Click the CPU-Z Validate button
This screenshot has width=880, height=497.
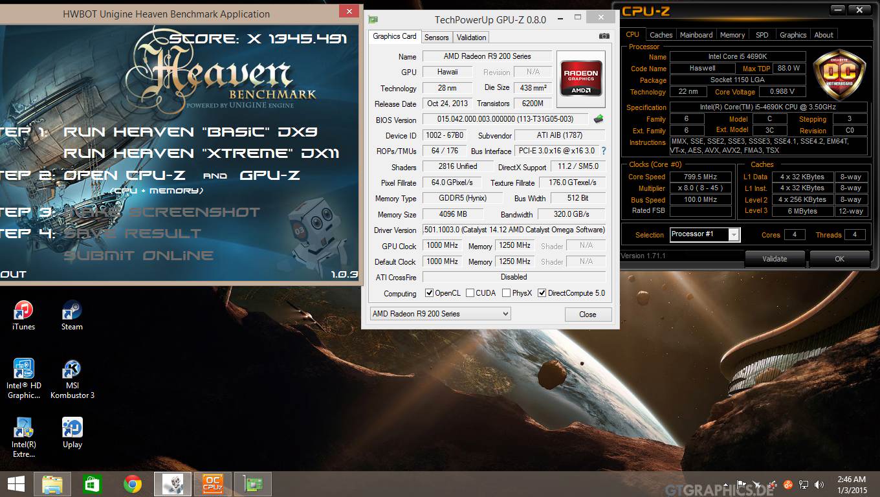coord(775,259)
